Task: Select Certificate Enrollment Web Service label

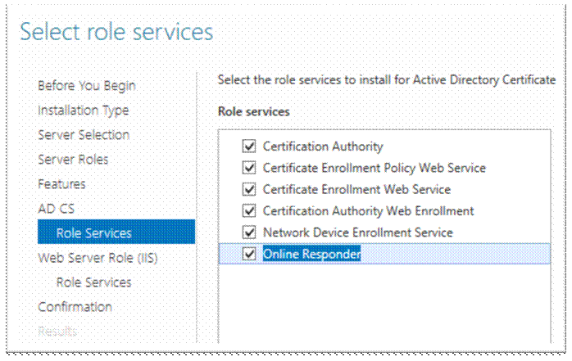Action: 356,189
